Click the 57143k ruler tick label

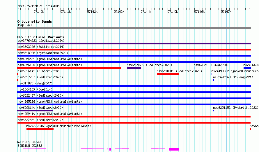pyautogui.click(x=119, y=12)
